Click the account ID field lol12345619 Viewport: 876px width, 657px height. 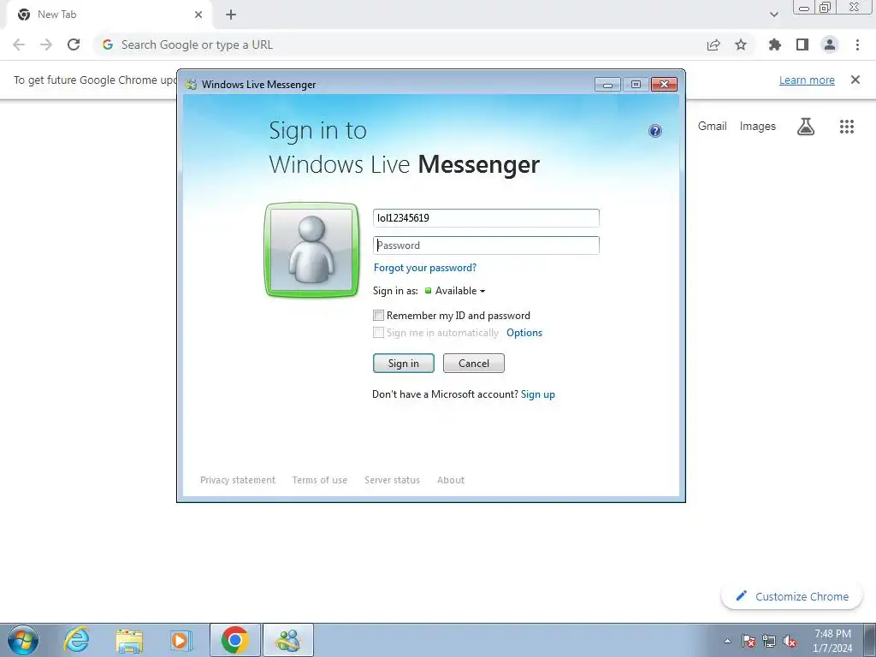pos(486,218)
